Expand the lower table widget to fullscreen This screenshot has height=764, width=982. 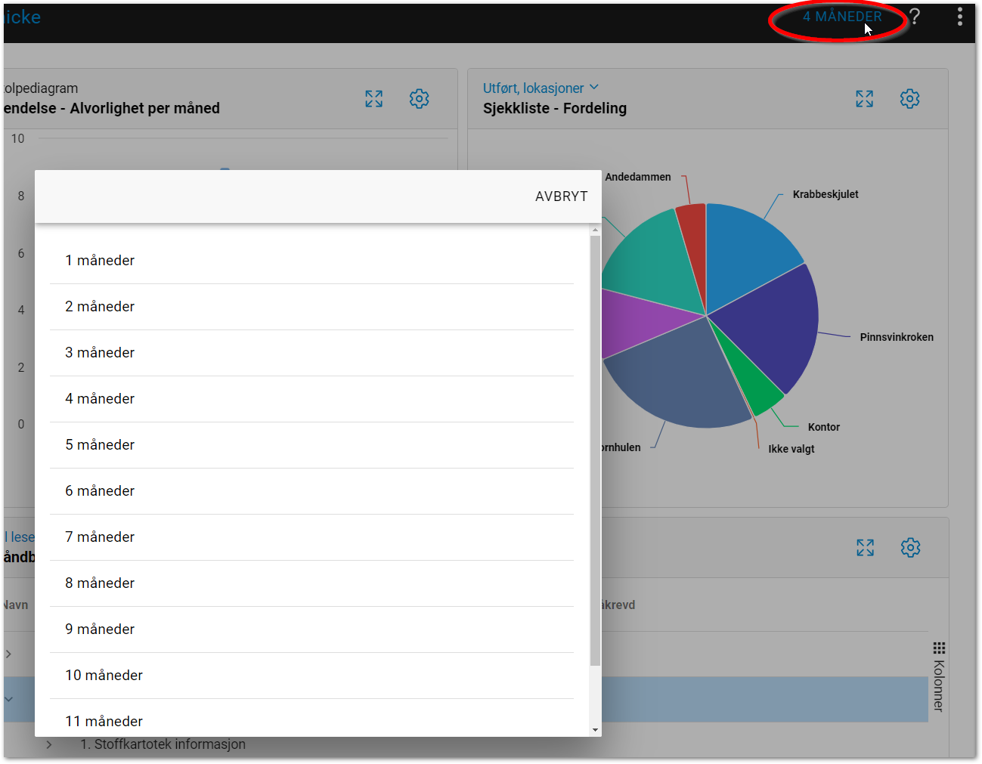(865, 548)
